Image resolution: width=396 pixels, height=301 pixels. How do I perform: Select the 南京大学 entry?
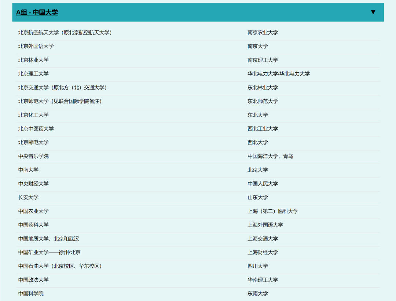pyautogui.click(x=258, y=46)
